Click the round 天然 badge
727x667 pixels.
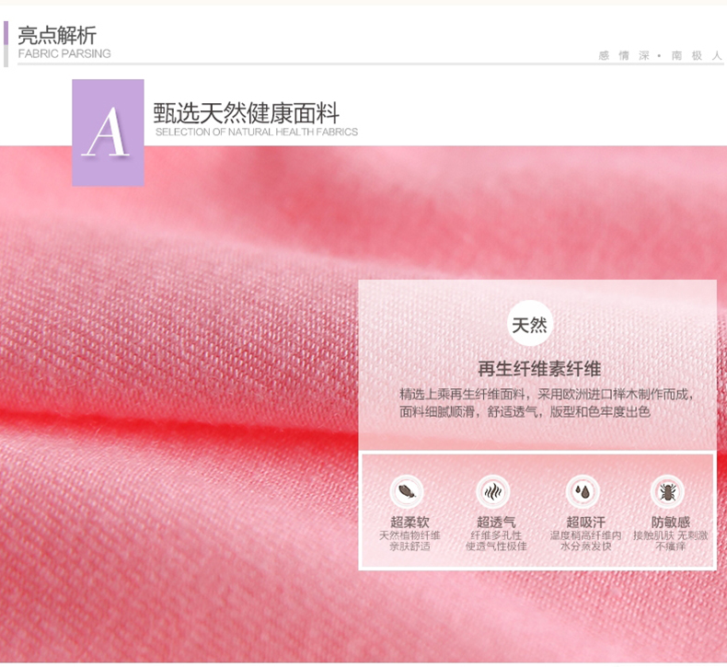[x=529, y=325]
